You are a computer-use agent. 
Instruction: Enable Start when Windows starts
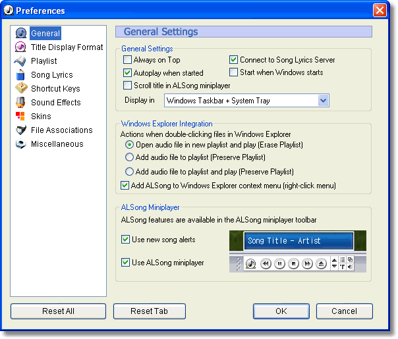pyautogui.click(x=233, y=72)
